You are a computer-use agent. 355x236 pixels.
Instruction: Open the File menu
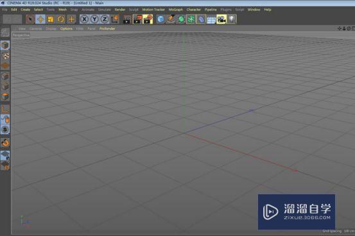(4, 10)
